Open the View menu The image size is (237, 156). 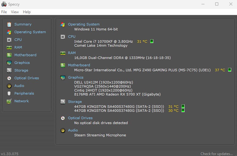tap(15, 12)
